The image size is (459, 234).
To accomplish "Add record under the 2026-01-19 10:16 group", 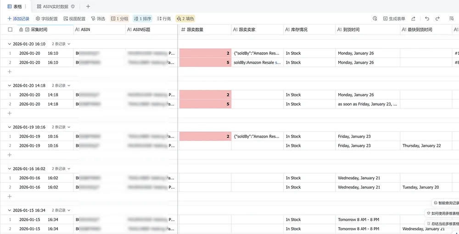I will [x=9, y=155].
